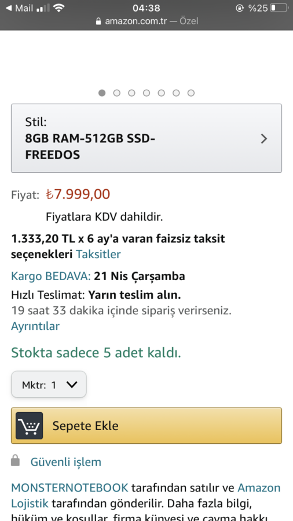Select the fourth image carousel dot
Viewport: 293px width, 521px height.
[x=146, y=93]
